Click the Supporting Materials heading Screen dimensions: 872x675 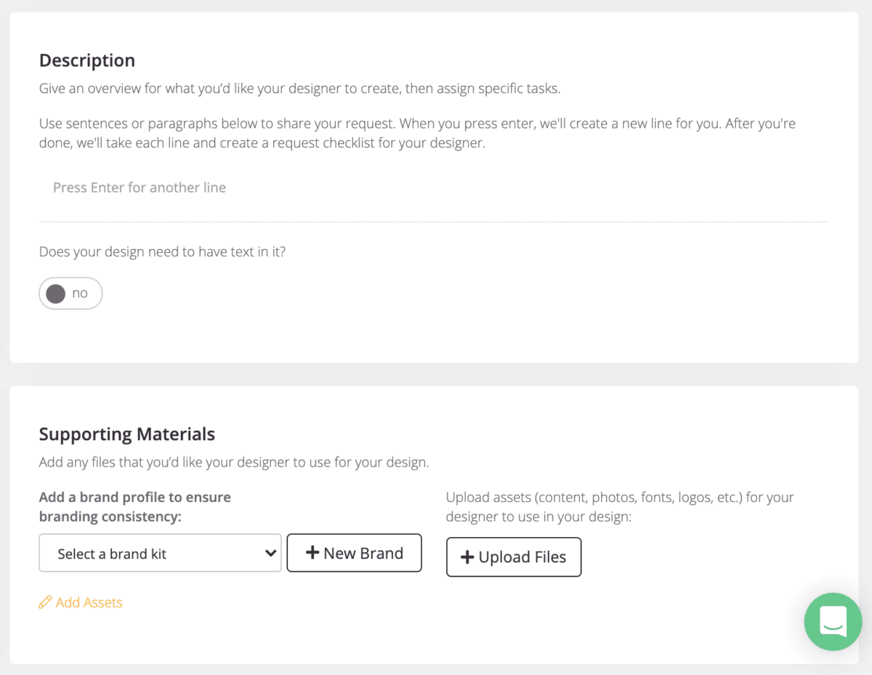point(126,433)
